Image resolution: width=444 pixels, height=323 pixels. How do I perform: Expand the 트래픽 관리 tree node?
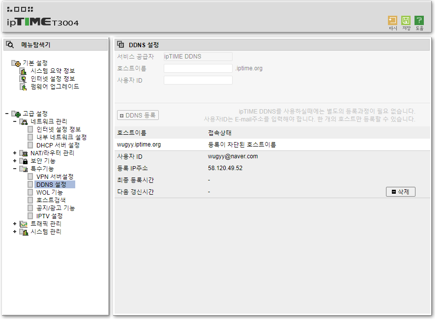click(x=15, y=224)
